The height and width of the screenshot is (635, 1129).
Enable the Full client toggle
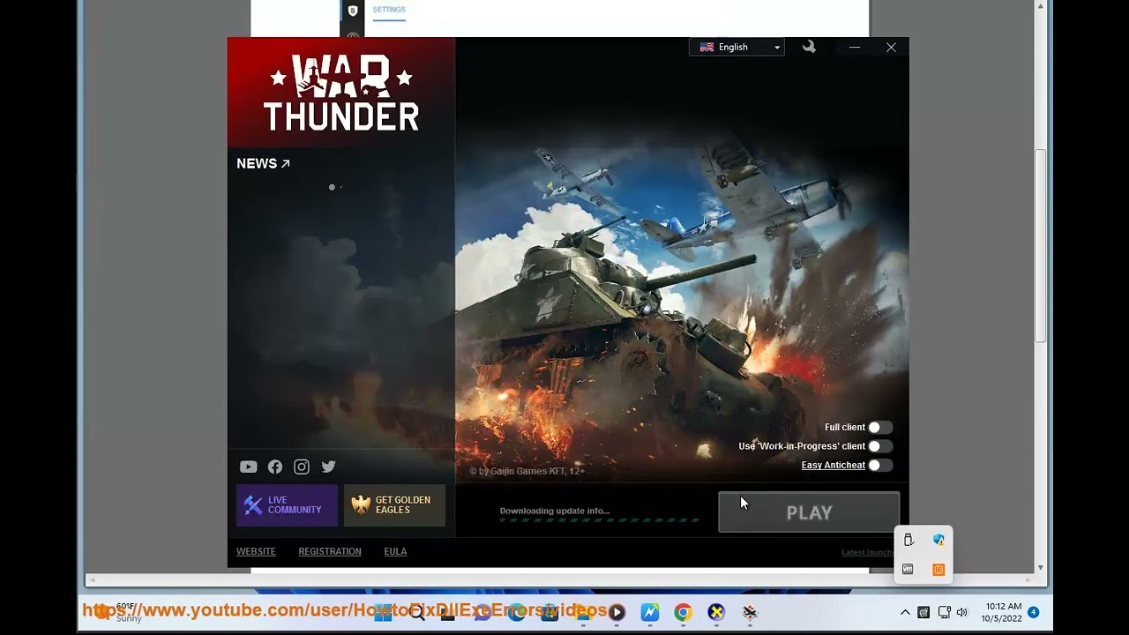(880, 428)
